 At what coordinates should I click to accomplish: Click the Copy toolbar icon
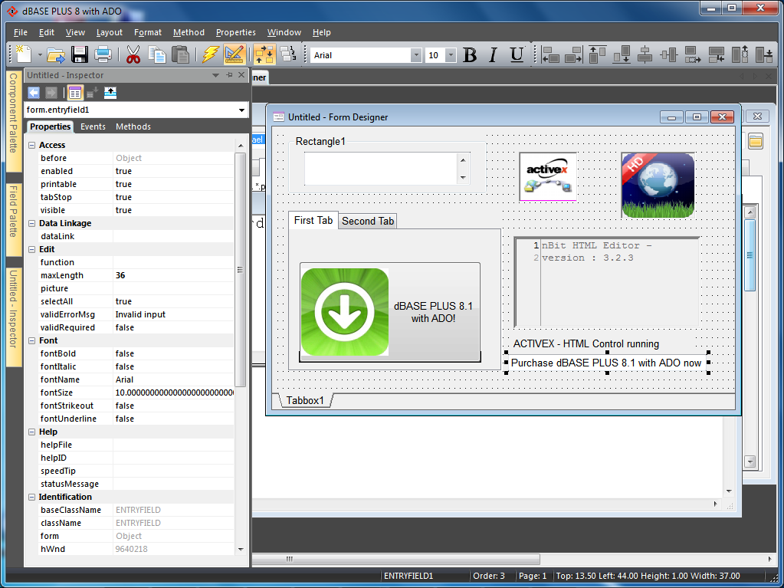pyautogui.click(x=157, y=54)
